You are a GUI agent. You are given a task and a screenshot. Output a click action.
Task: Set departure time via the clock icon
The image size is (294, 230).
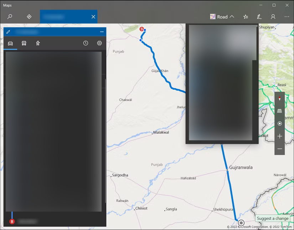[86, 43]
